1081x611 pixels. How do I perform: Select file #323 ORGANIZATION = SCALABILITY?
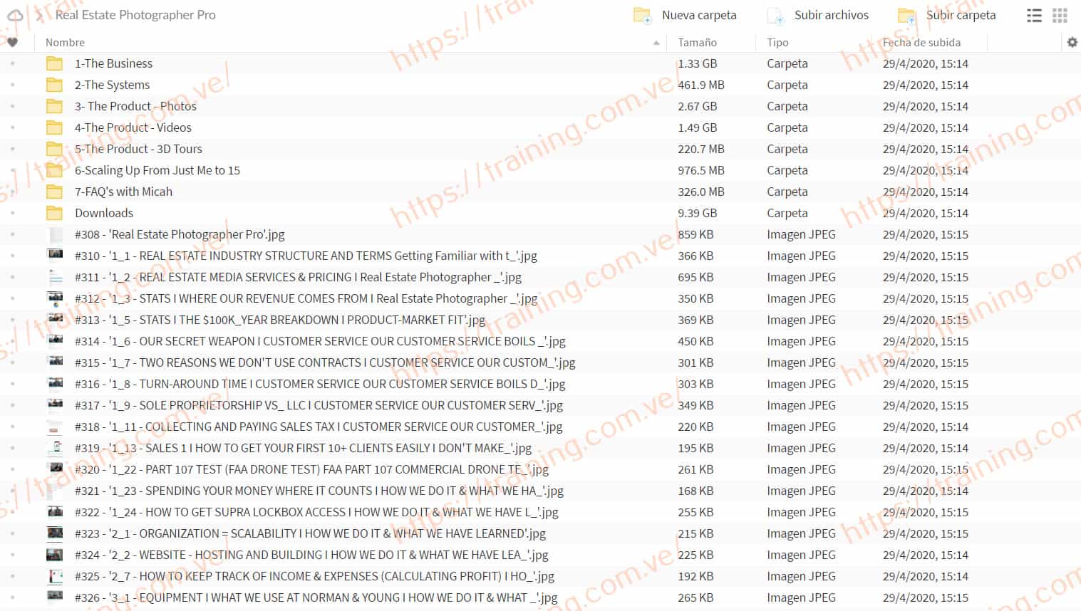point(310,533)
